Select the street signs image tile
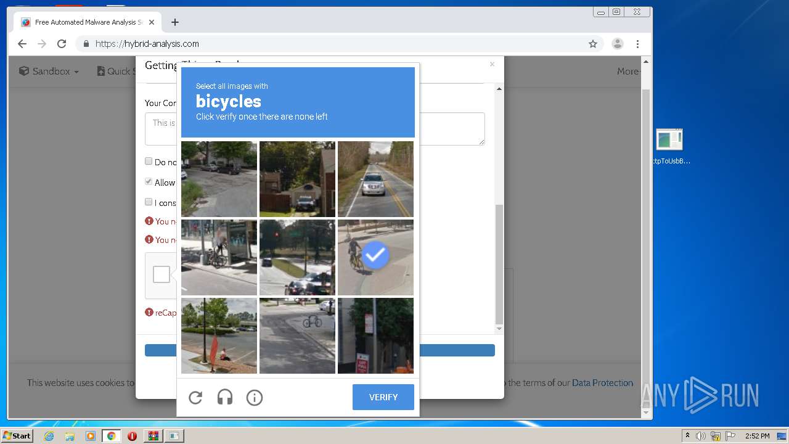This screenshot has height=444, width=789. coord(376,336)
